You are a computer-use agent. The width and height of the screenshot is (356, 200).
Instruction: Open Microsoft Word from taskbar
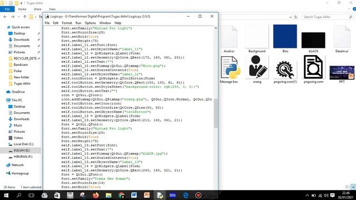[x=134, y=195]
